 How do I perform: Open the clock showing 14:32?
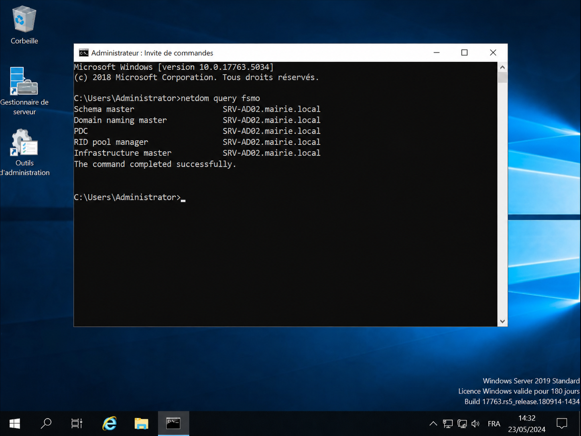(x=527, y=424)
